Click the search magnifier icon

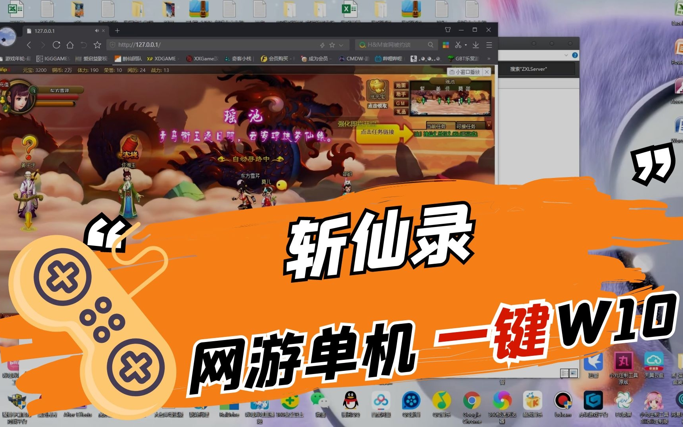click(430, 45)
